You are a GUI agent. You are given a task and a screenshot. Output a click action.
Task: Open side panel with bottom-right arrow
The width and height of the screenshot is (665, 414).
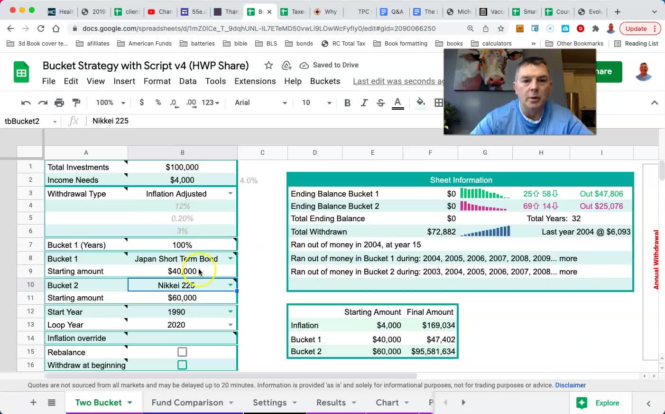point(648,403)
